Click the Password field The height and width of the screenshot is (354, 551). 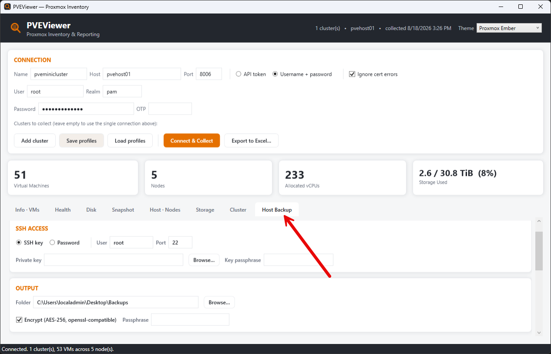(86, 109)
